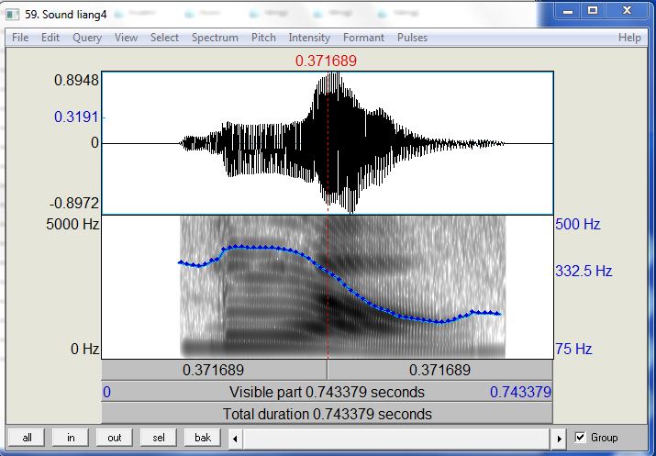Open the Select menu
Screen dimensions: 656x456
click(164, 38)
